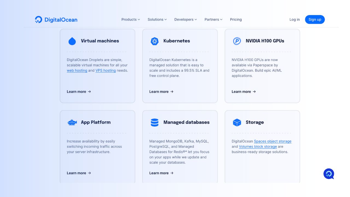Click the text 'Increase availability by easily'
The height and width of the screenshot is (197, 350).
(91, 141)
